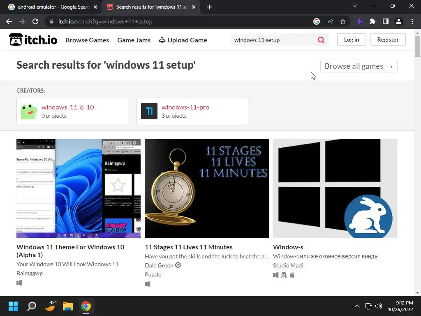
Task: Click the Linux platform icon under Studio Madi
Action: (x=284, y=275)
